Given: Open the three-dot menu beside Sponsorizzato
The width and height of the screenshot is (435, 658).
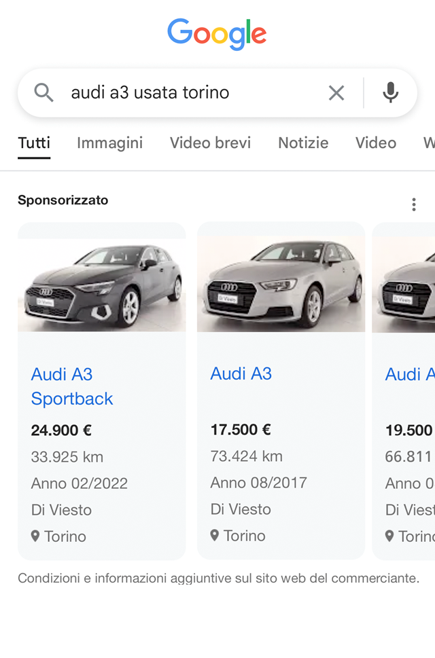Looking at the screenshot, I should tap(414, 203).
